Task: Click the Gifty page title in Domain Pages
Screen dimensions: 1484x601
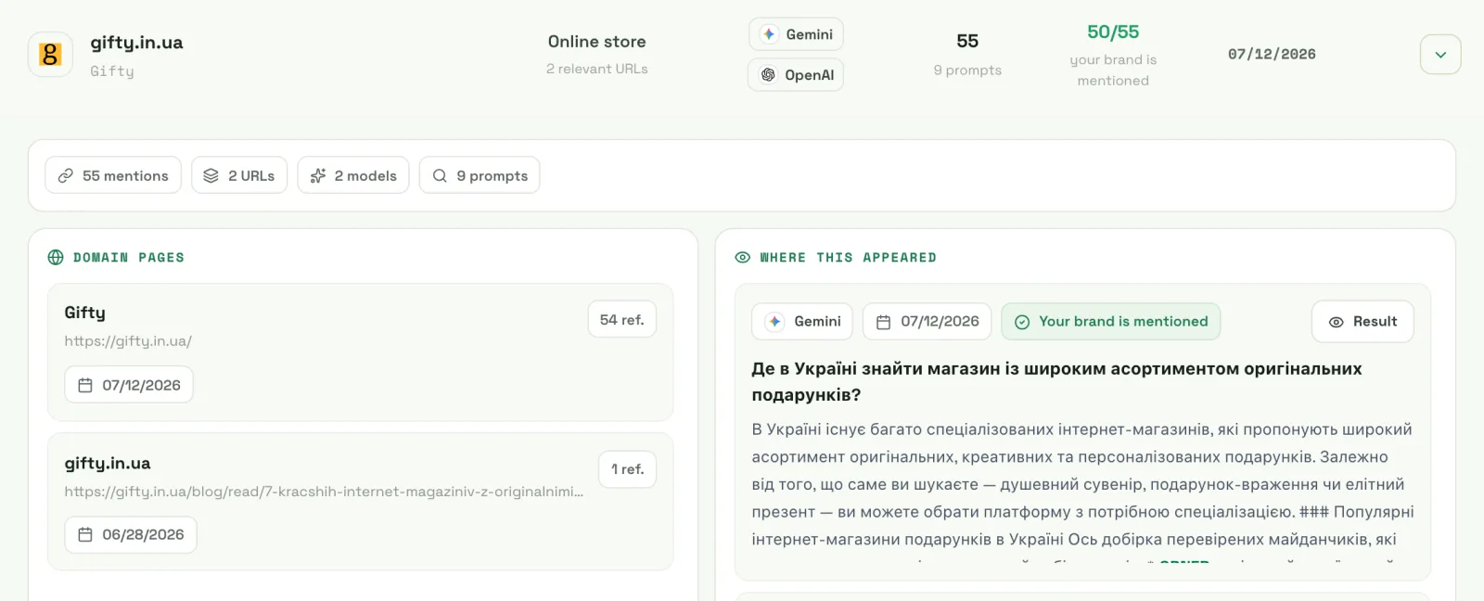Action: click(x=84, y=313)
